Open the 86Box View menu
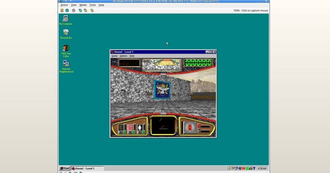330x173 pixels. [74, 5]
